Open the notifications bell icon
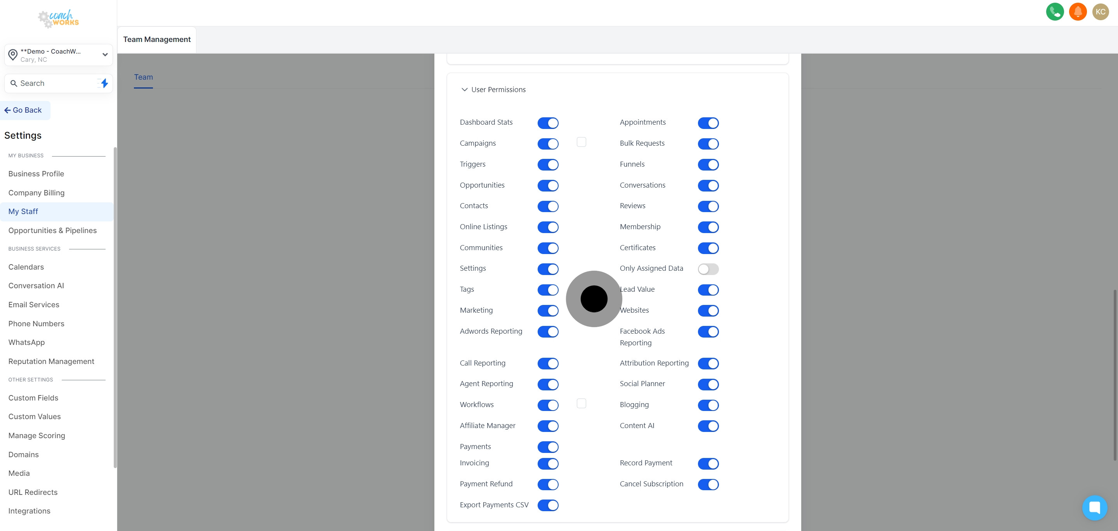 [x=1078, y=12]
